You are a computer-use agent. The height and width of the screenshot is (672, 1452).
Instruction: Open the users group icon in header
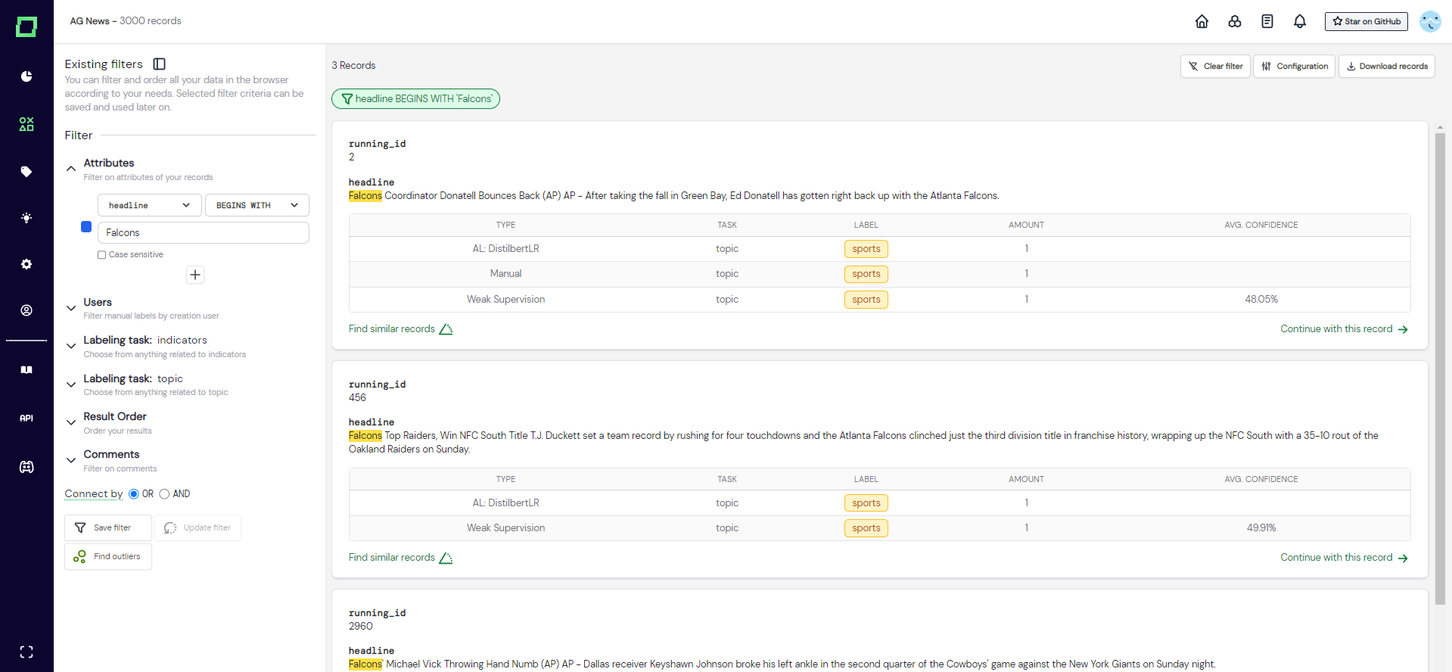pos(1235,21)
